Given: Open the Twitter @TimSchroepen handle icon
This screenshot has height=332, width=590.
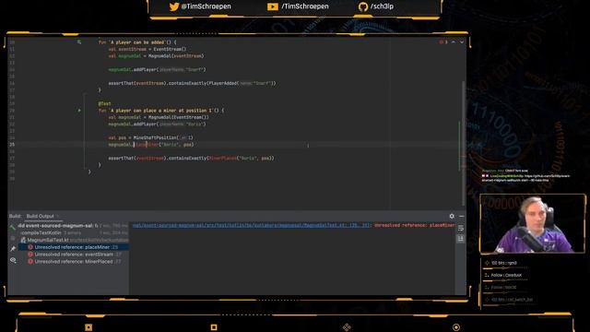Looking at the screenshot, I should (174, 6).
